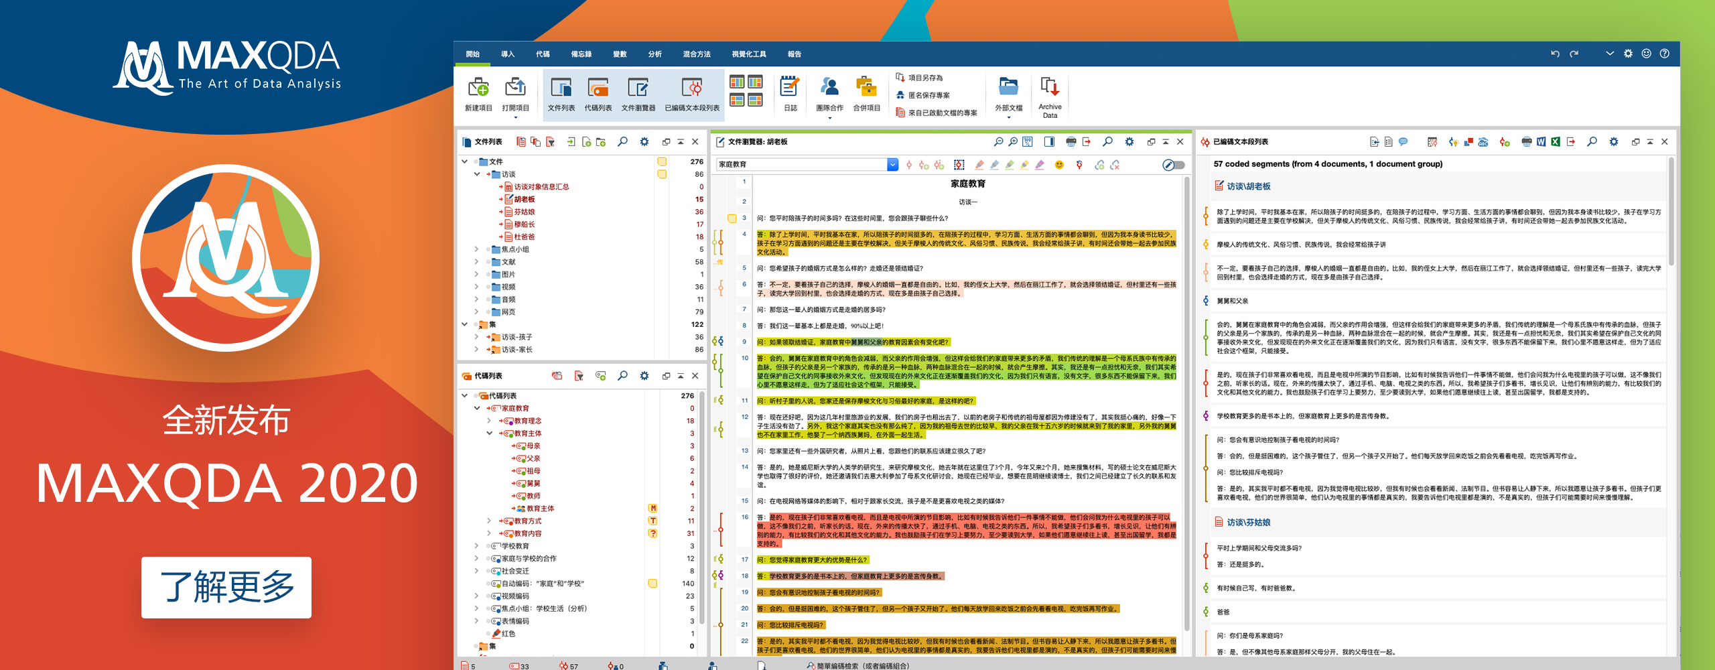This screenshot has width=1715, height=670.
Task: Click the 已編碼文本段列表 vertical scrollbar
Action: [1671, 211]
